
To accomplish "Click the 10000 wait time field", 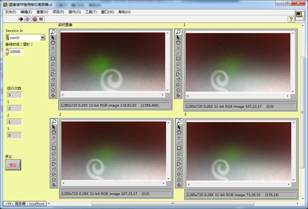I will (16, 52).
